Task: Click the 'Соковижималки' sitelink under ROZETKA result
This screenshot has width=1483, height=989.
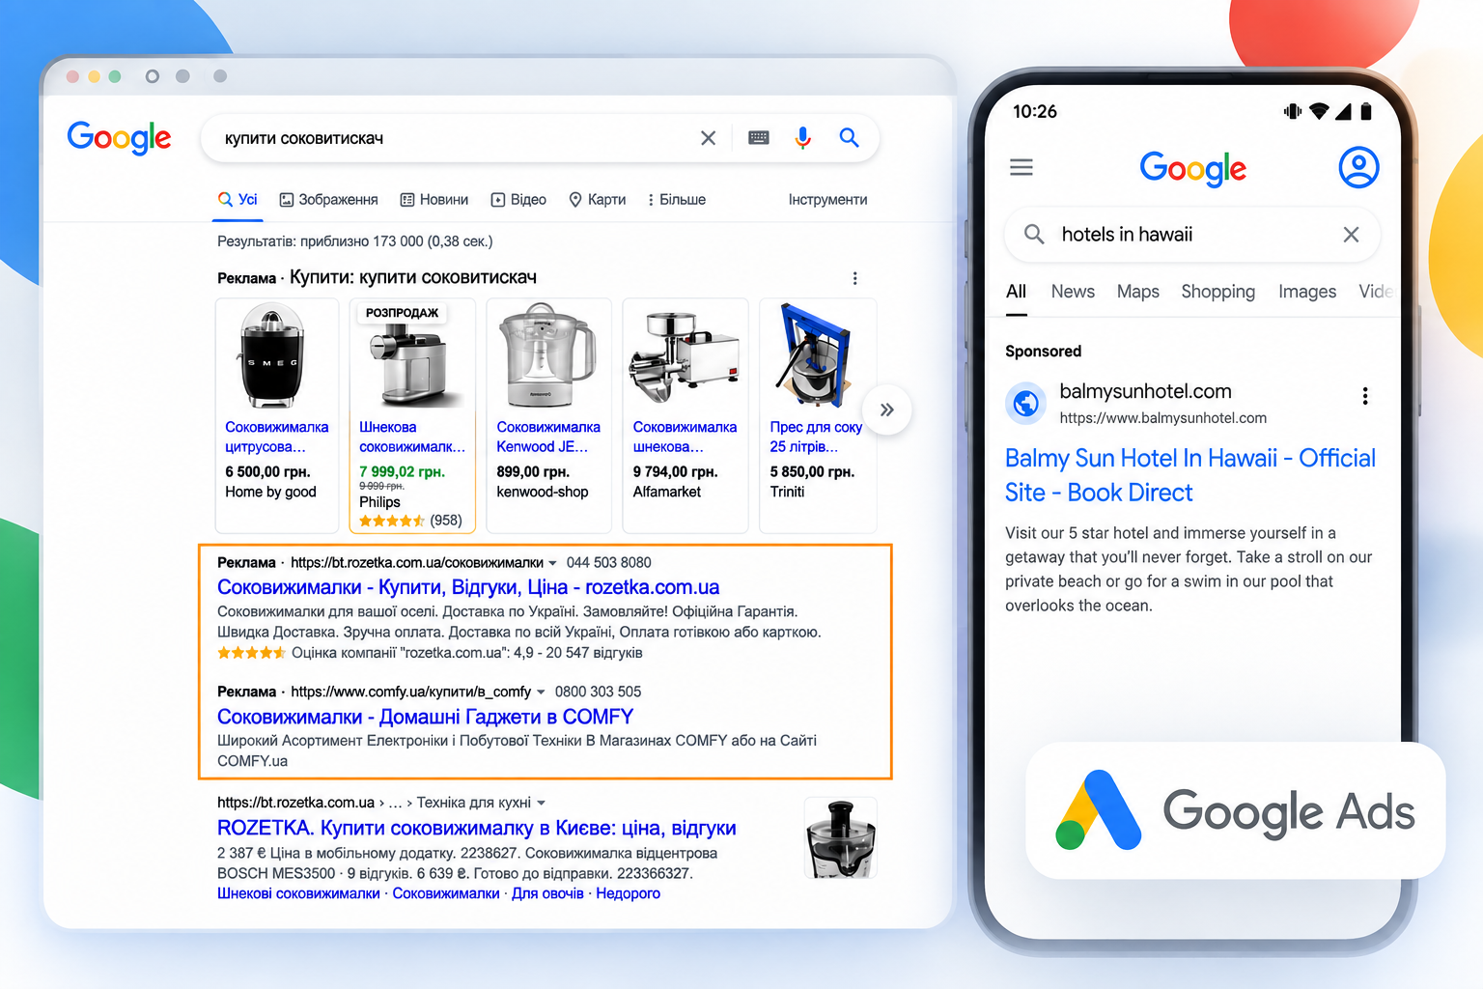Action: [x=446, y=893]
